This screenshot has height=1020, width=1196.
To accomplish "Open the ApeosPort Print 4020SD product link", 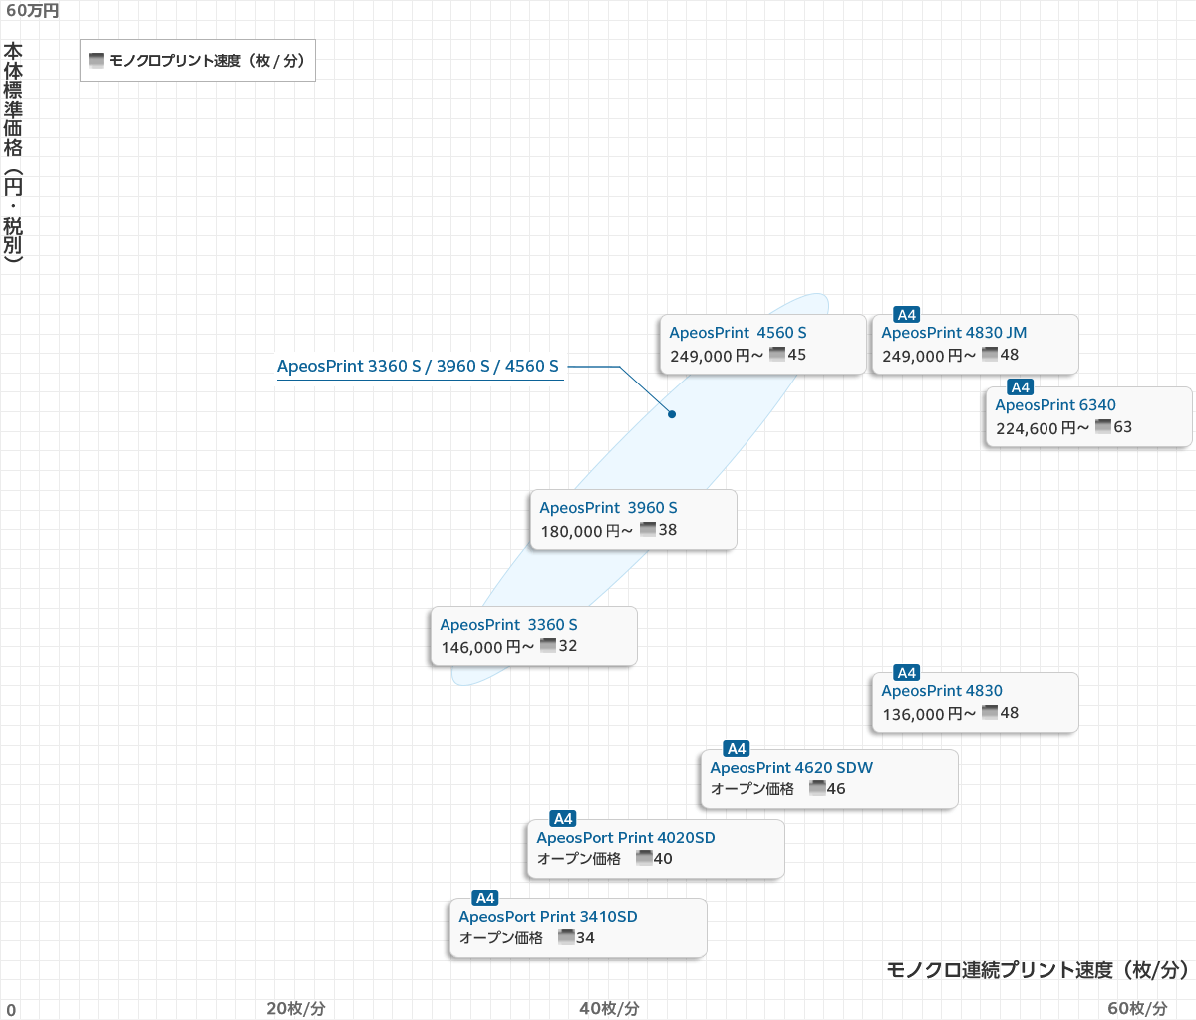I will (x=626, y=838).
